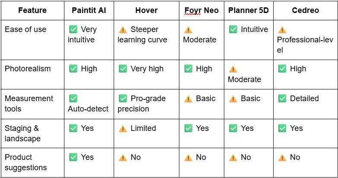Click warning icon above Foyr Neo 'Moderate'

coord(188,30)
